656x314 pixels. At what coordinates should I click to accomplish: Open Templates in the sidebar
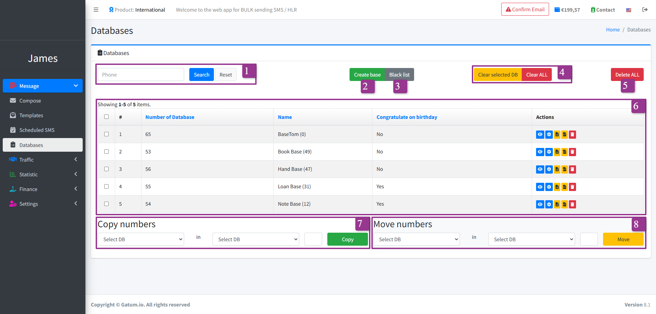pyautogui.click(x=31, y=115)
